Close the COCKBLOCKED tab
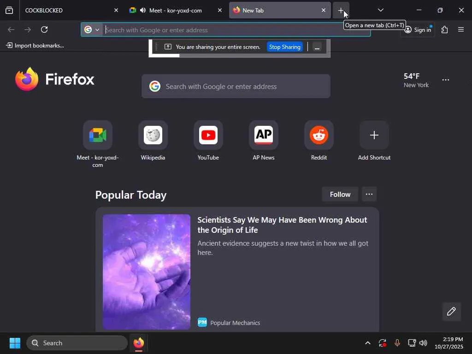This screenshot has height=354, width=472. coord(116,10)
